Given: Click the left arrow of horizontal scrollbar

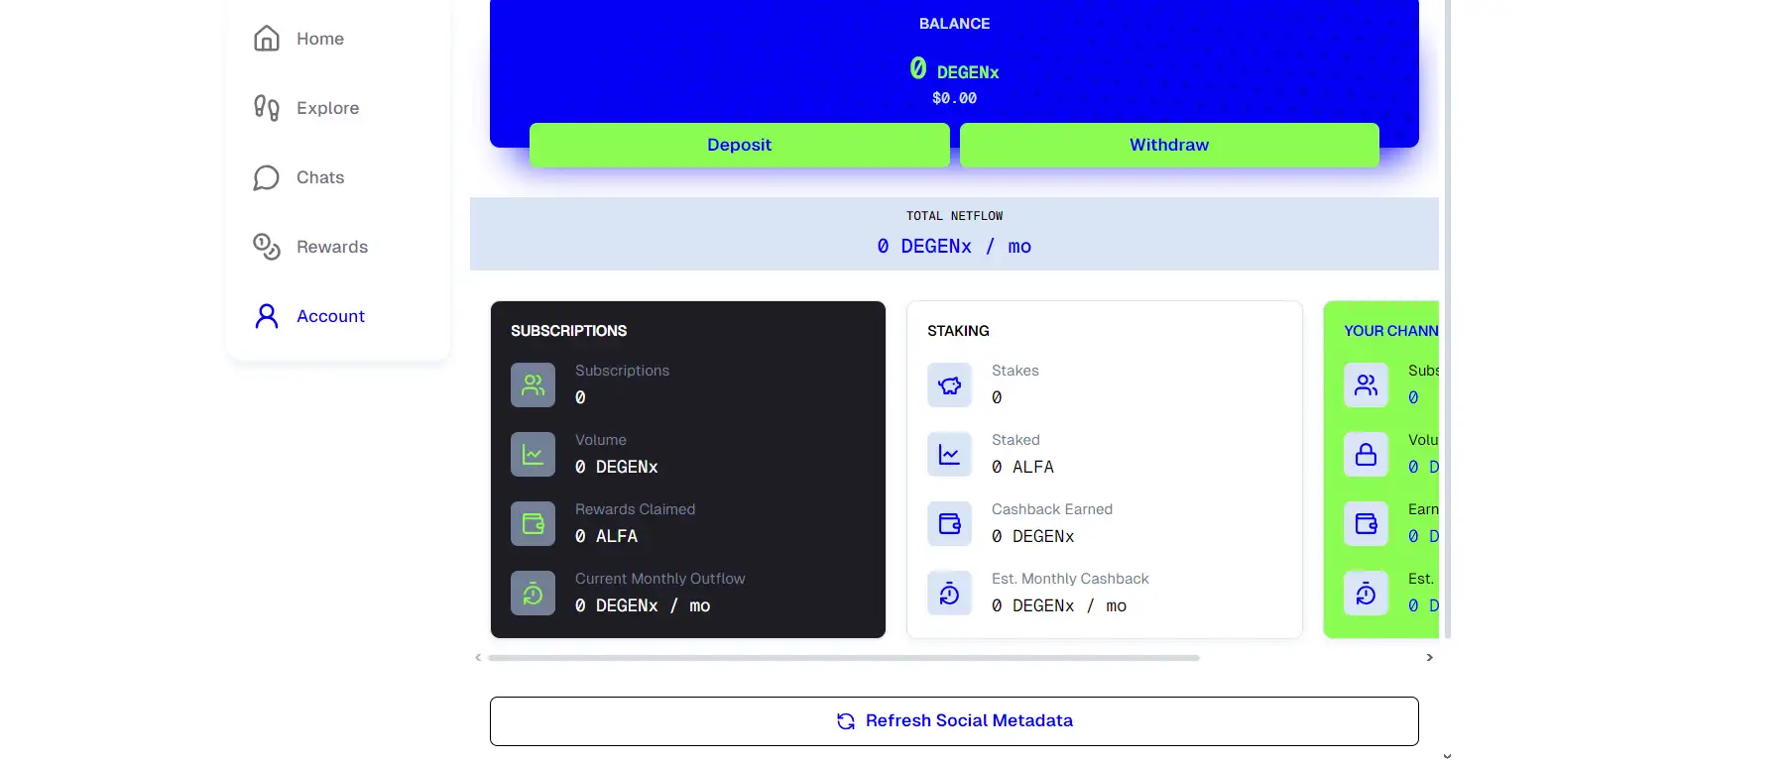Looking at the screenshot, I should click(x=478, y=658).
